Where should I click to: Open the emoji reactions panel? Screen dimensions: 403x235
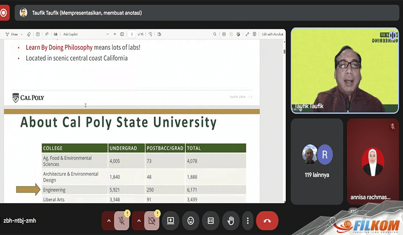190,220
